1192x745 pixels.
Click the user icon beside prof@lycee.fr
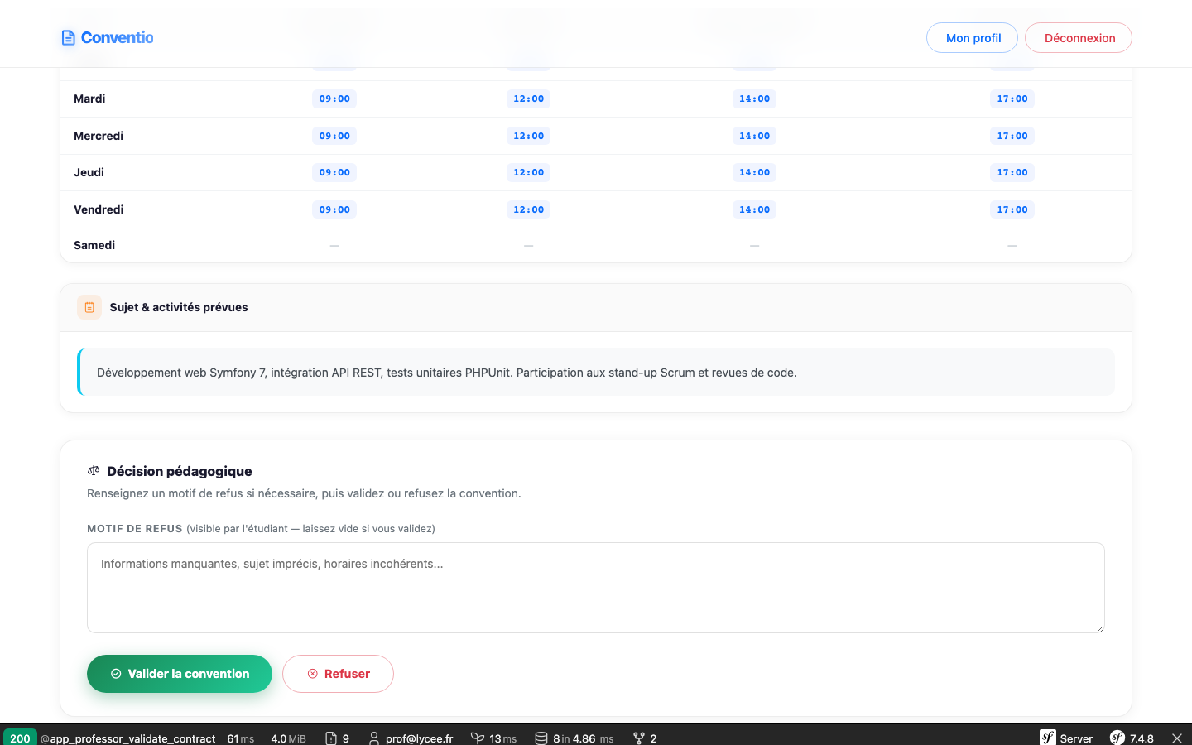[374, 738]
